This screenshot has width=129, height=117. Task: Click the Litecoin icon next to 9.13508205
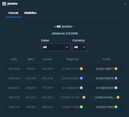[81, 88]
